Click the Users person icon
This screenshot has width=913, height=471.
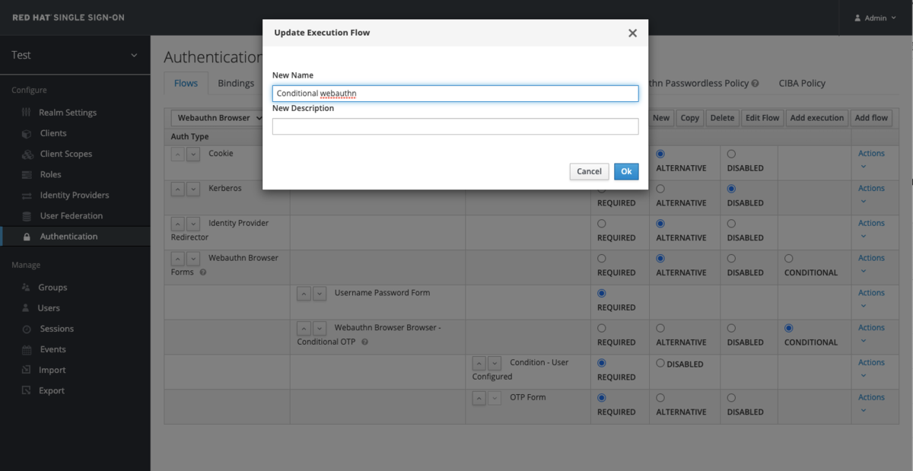(x=27, y=308)
